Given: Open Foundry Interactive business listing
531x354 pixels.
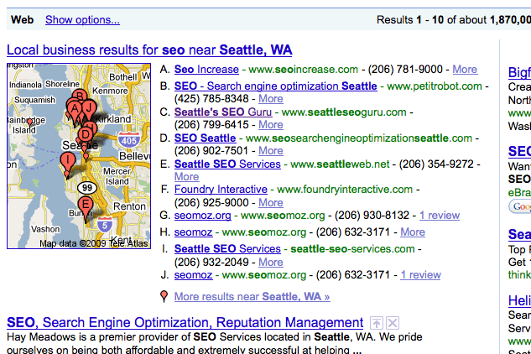Looking at the screenshot, I should click(x=221, y=190).
